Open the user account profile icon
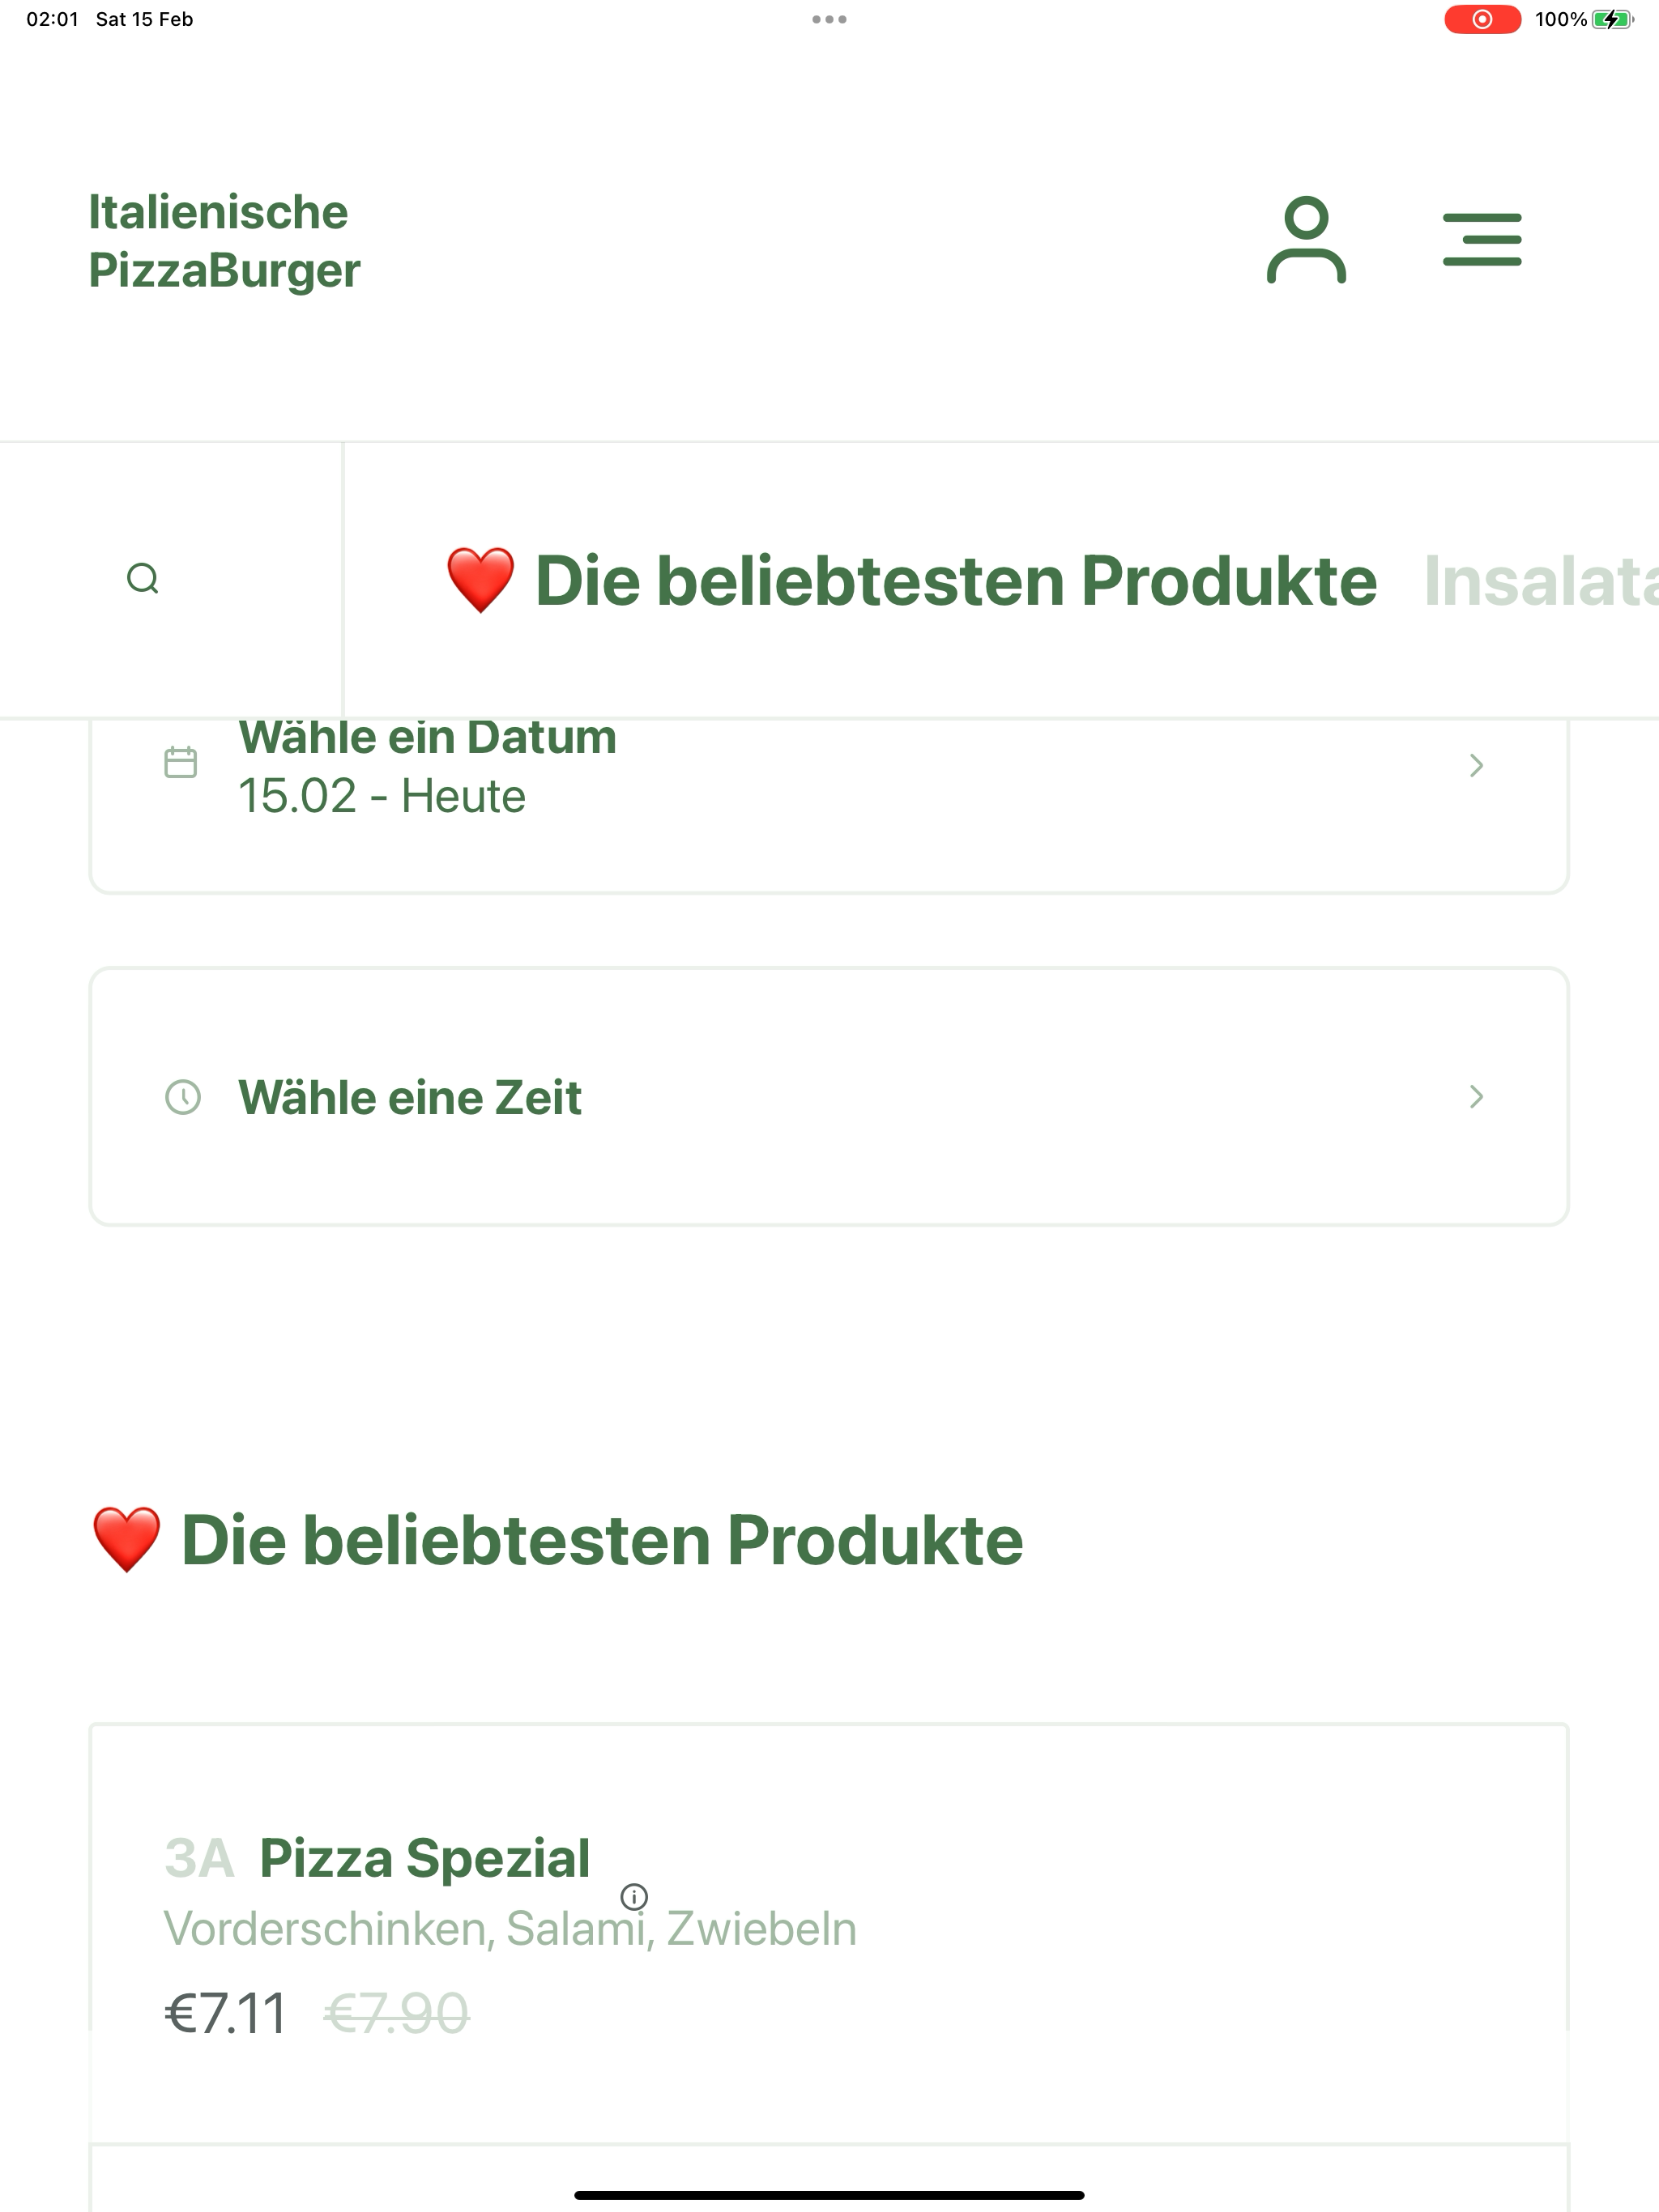 (x=1306, y=240)
